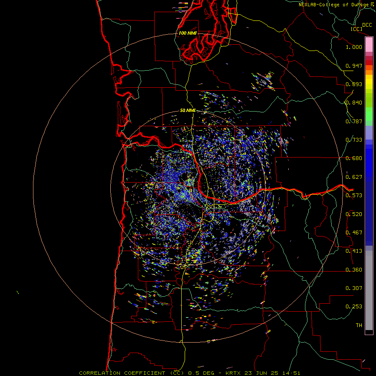Click the 14:51 timestamp in the caption
The height and width of the screenshot is (376, 376).
(x=291, y=373)
